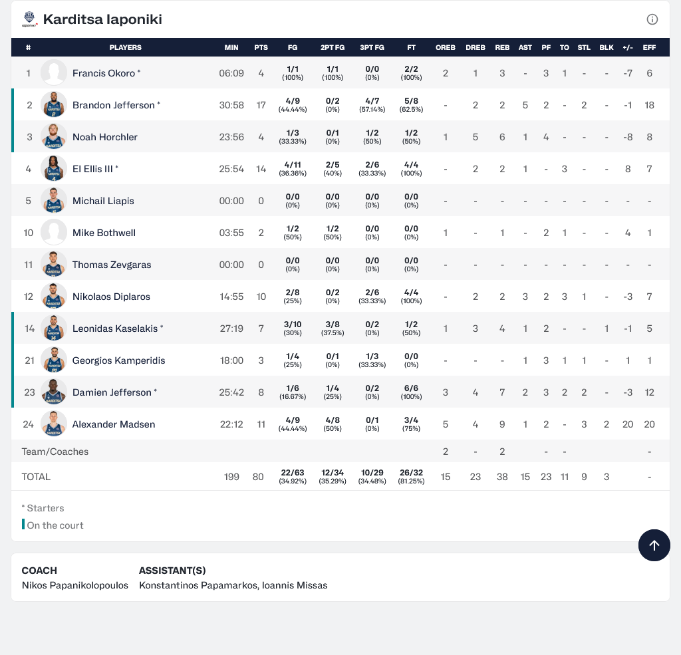Click the EFF column header

click(x=649, y=48)
